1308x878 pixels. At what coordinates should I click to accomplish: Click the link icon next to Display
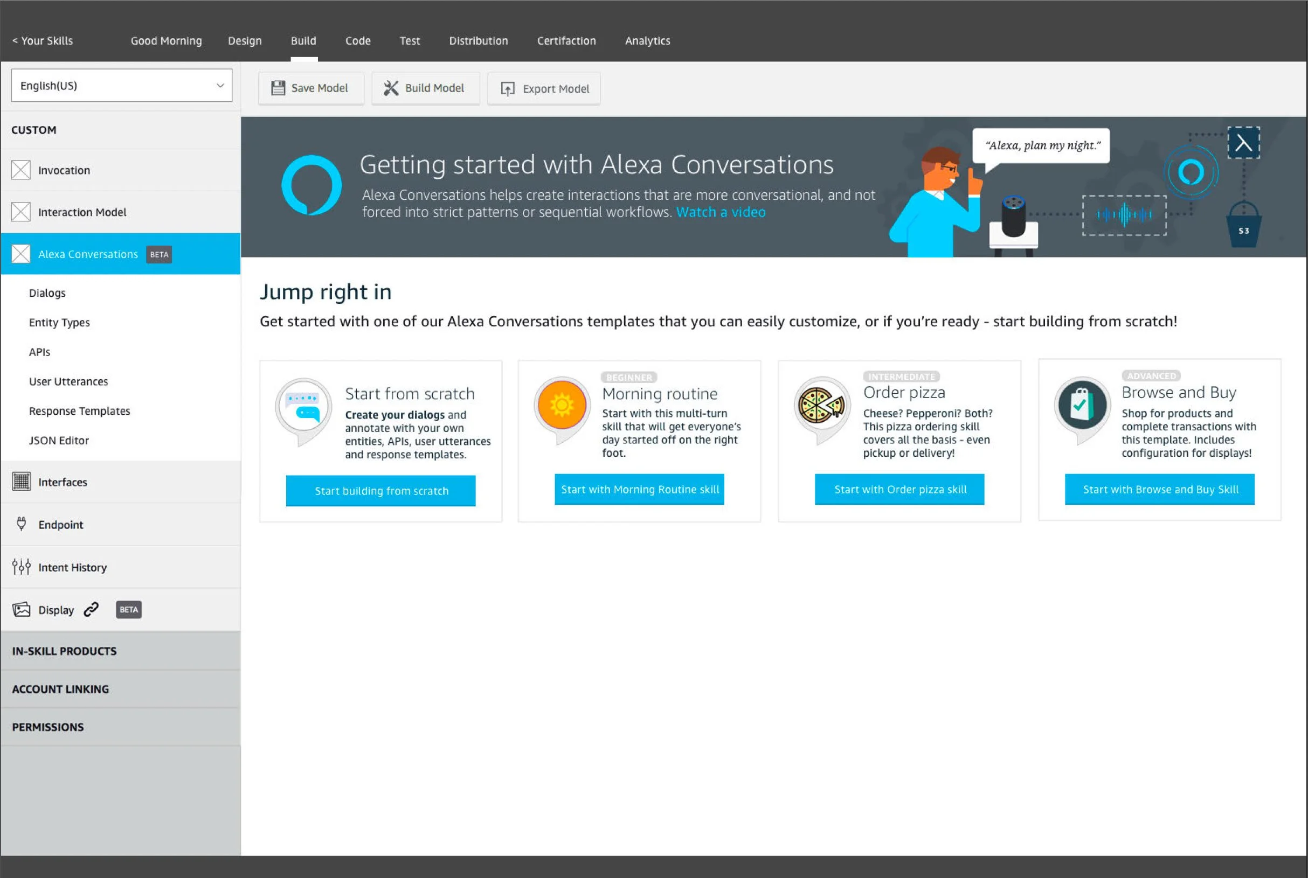tap(91, 609)
